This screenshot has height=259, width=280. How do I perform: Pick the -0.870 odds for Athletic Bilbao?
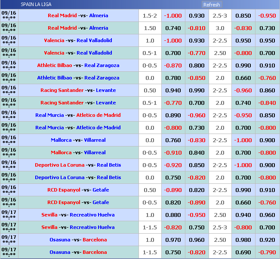coord(173,65)
